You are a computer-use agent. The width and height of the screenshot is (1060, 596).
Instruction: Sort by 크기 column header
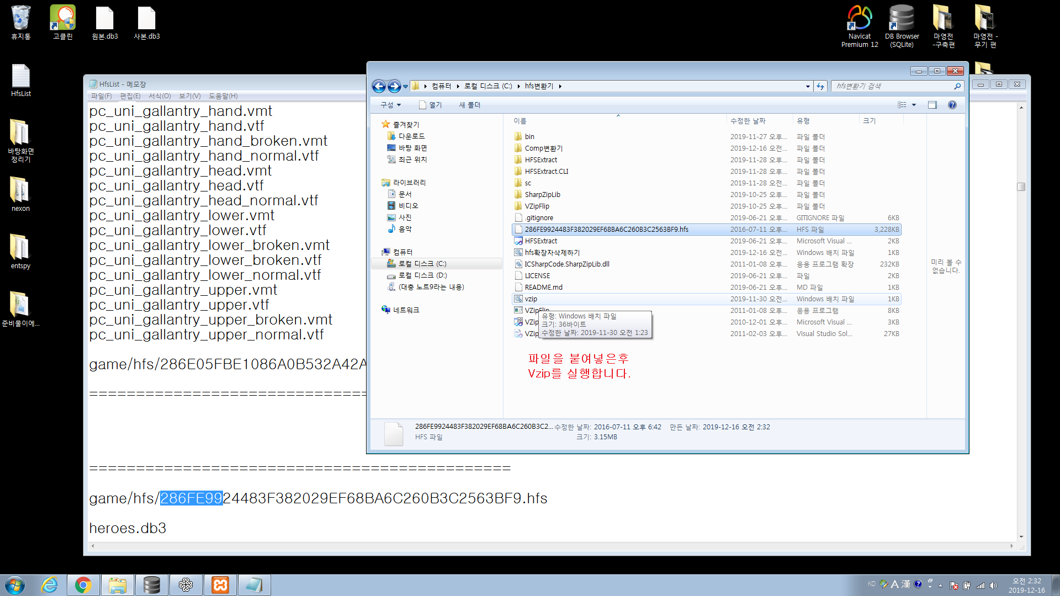(881, 121)
